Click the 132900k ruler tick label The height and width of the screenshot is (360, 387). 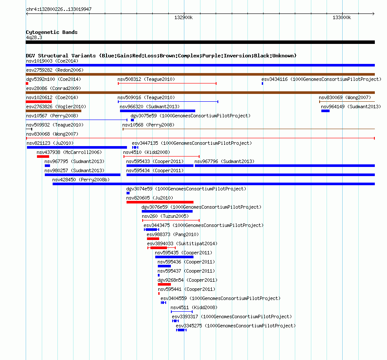click(x=183, y=17)
